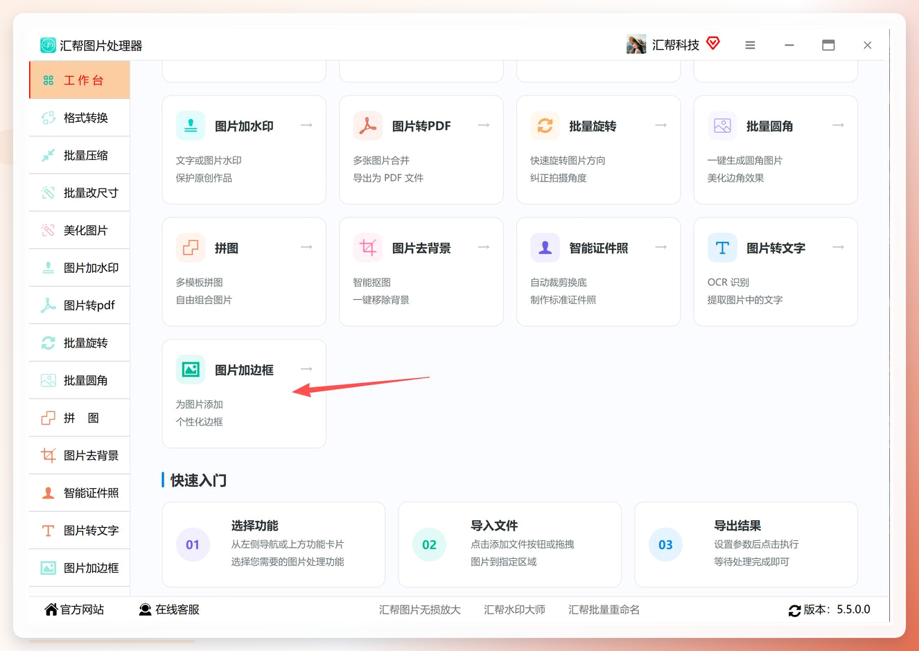The height and width of the screenshot is (651, 919).
Task: Select sidebar item 智能证件照
Action: [x=79, y=492]
